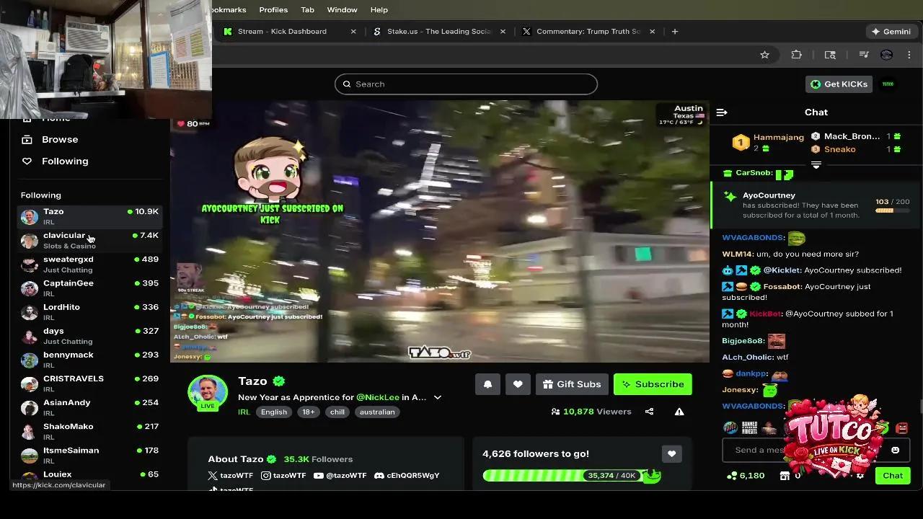Open the Chrome three-dot menu

(x=909, y=55)
